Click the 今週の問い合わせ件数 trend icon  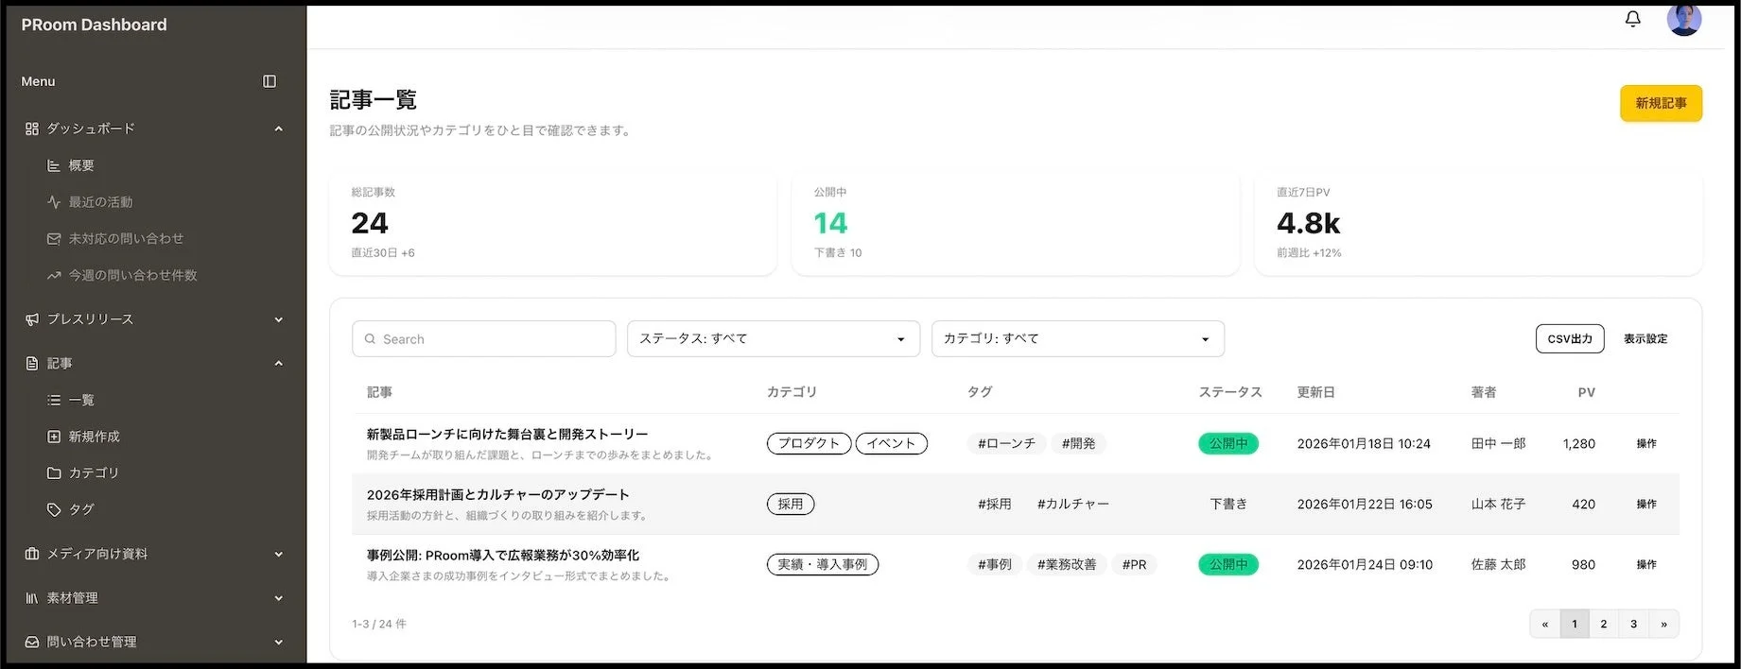[54, 276]
